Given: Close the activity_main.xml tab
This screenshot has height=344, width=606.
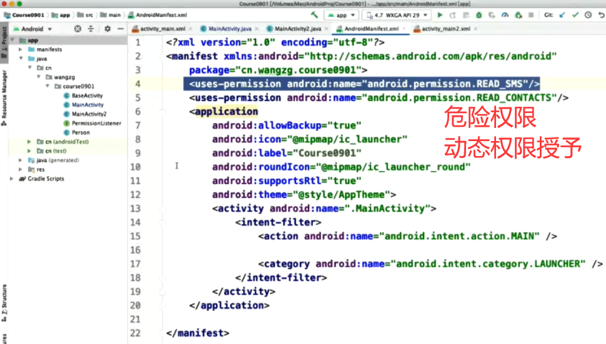Looking at the screenshot, I should tap(191, 29).
